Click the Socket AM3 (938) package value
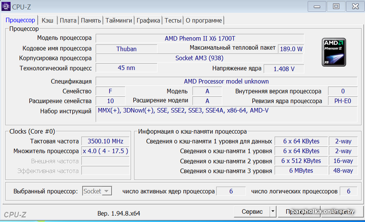Screen dimensions: 365x222 pos(199,58)
